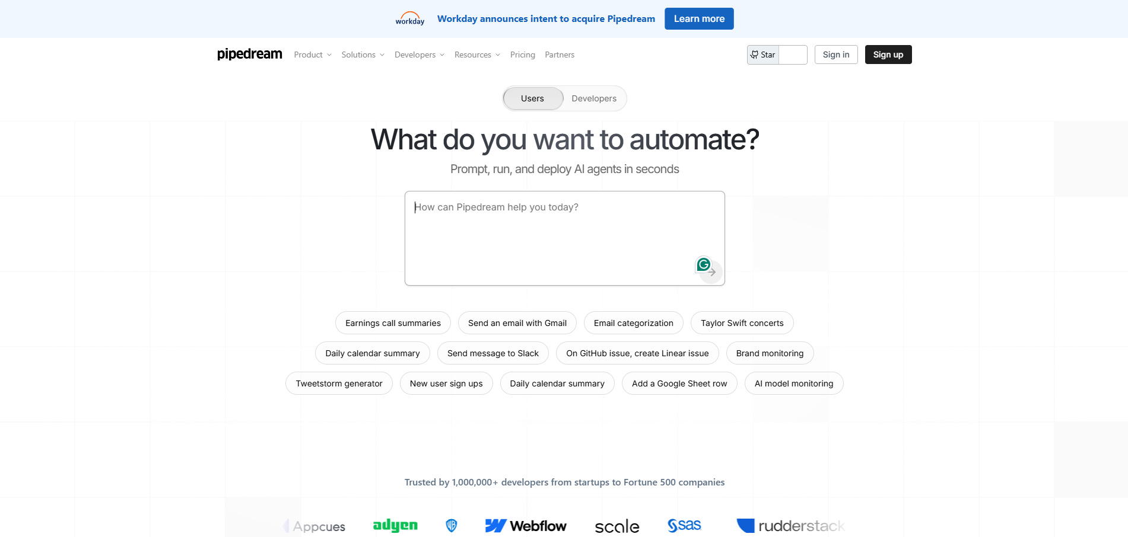Click the Adyen logo in the trusted companies row
Image resolution: width=1128 pixels, height=537 pixels.
tap(395, 525)
